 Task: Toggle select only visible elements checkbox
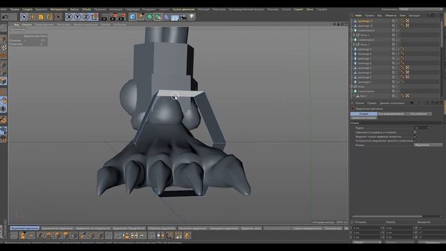click(415, 137)
